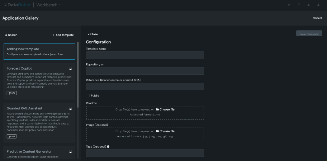This screenshot has width=327, height=161.
Task: Choose file for Readme upload
Action: click(165, 110)
